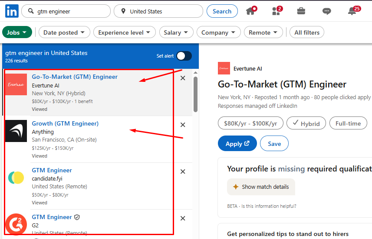Click the New York, NY (Hybrid) location text
The height and width of the screenshot is (239, 372).
[59, 93]
